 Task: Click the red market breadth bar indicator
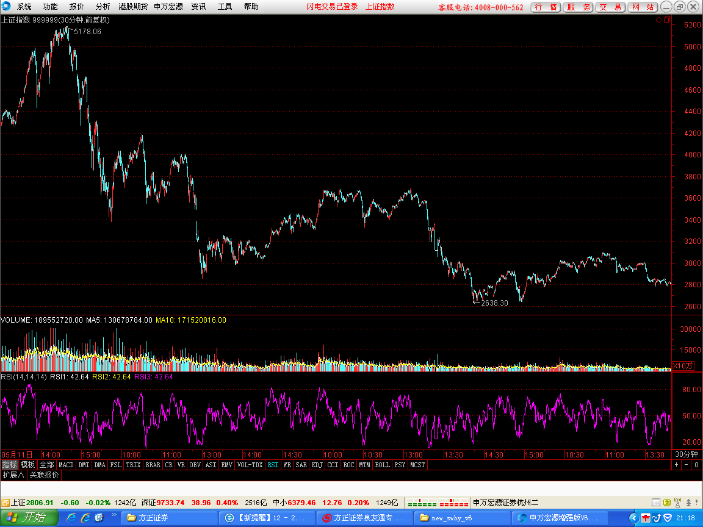pyautogui.click(x=453, y=503)
